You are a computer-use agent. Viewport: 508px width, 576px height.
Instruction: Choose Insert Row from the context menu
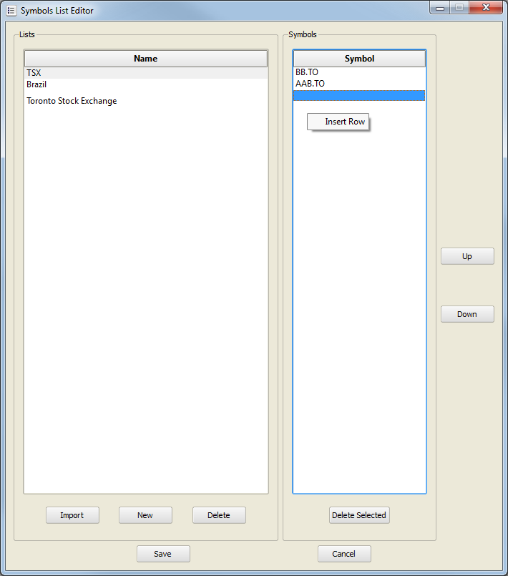tap(344, 122)
